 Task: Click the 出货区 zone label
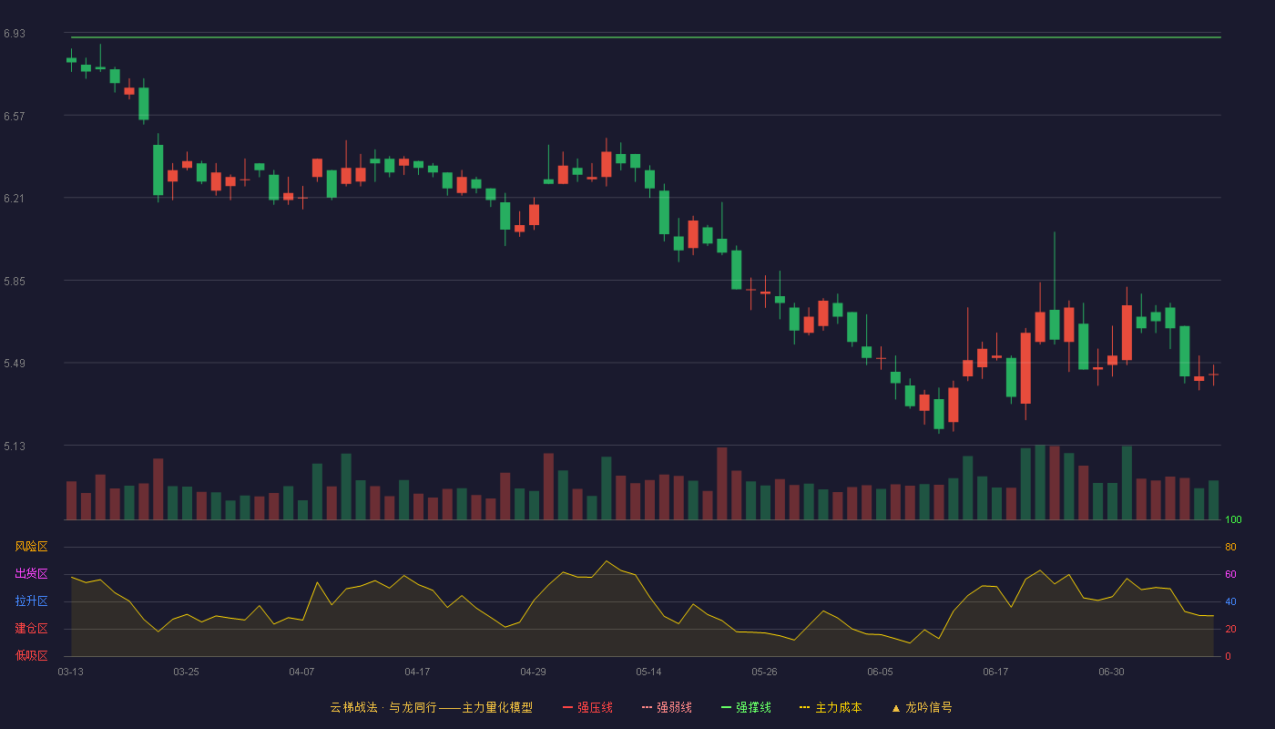point(31,574)
